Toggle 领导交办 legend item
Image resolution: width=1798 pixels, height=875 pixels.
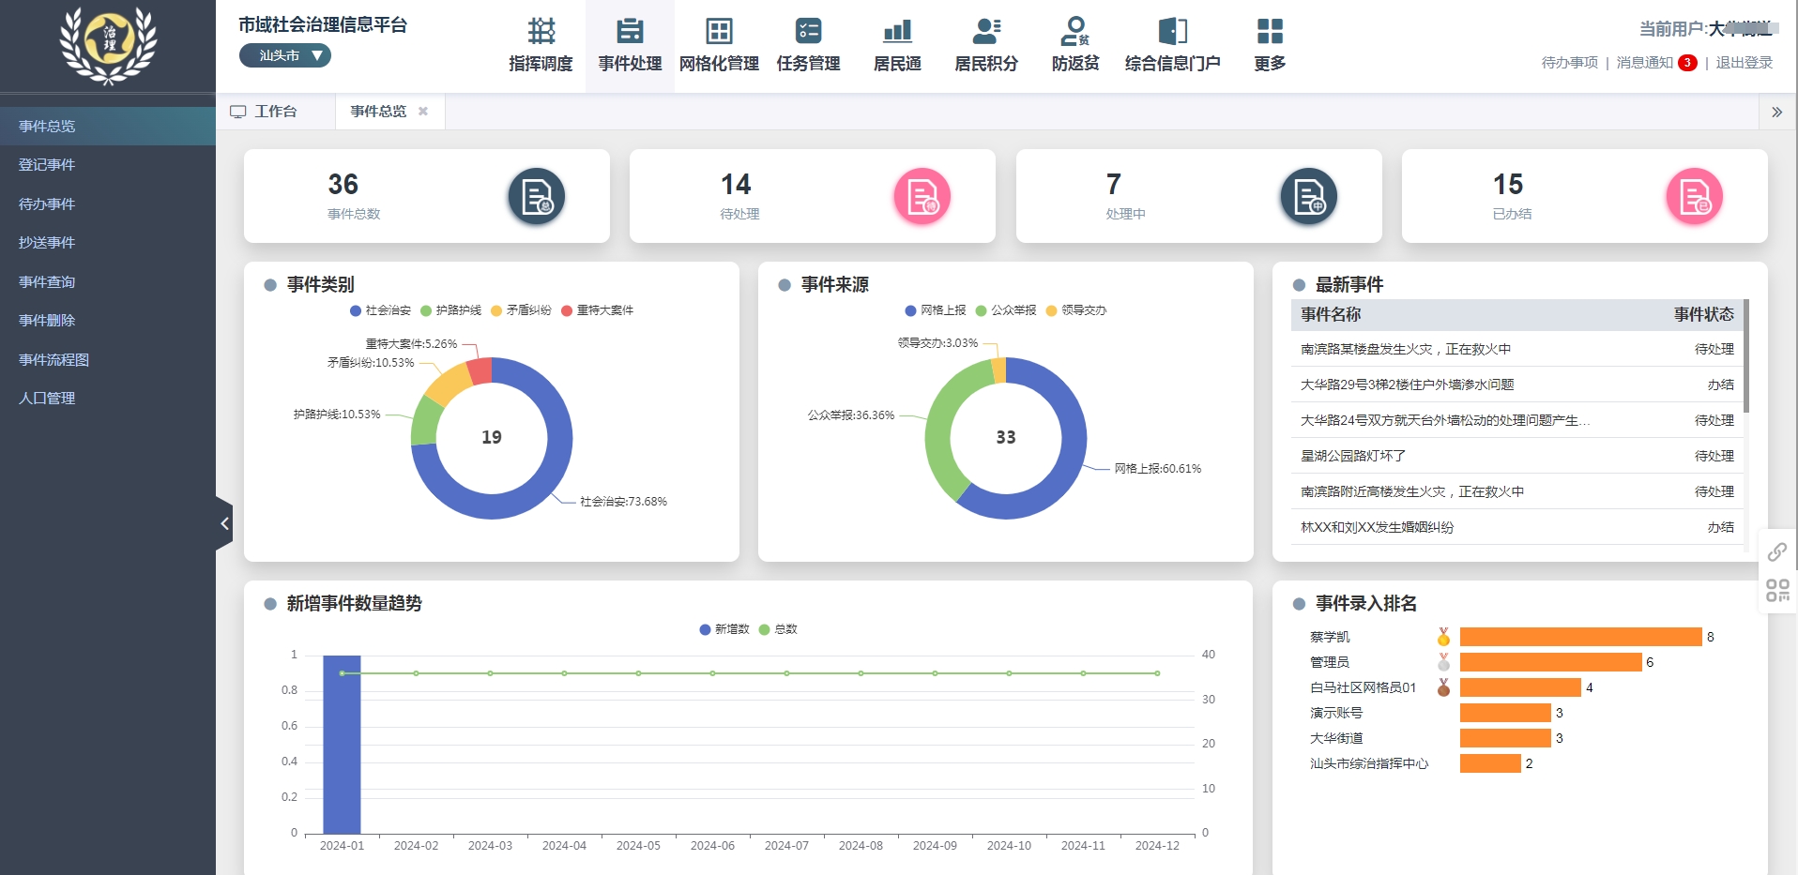point(1076,310)
